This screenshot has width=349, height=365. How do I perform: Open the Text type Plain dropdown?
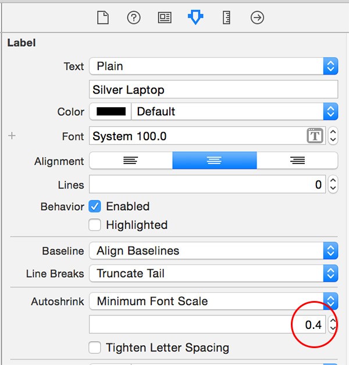click(x=213, y=66)
